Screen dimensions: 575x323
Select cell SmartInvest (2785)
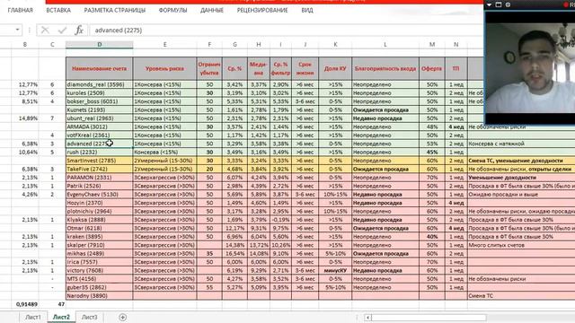pyautogui.click(x=100, y=161)
